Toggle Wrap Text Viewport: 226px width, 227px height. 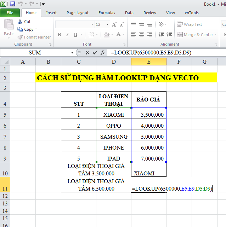click(x=190, y=24)
